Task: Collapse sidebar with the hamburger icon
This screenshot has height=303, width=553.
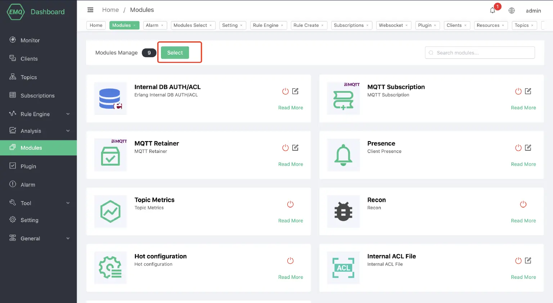Action: click(x=90, y=10)
